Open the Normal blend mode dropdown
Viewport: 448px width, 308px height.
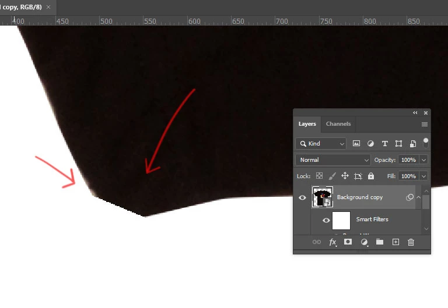tap(333, 160)
